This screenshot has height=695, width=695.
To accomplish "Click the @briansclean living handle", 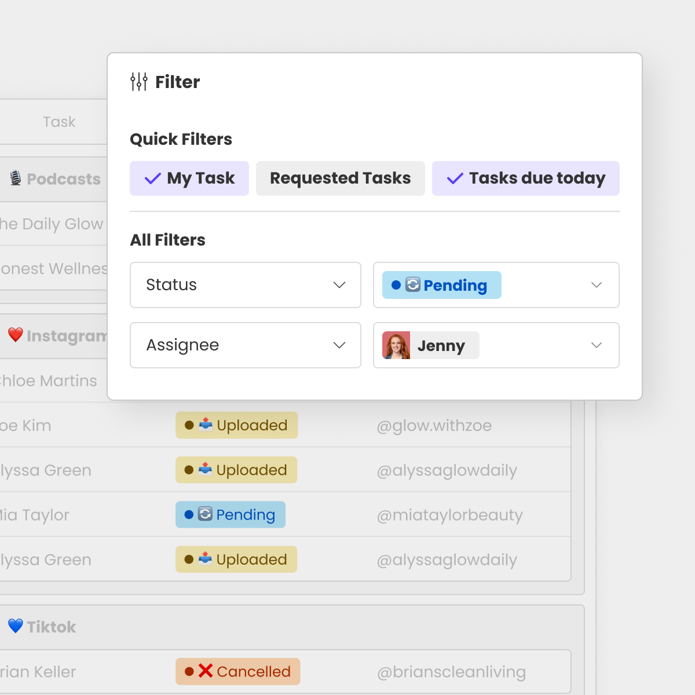I will coord(450,672).
